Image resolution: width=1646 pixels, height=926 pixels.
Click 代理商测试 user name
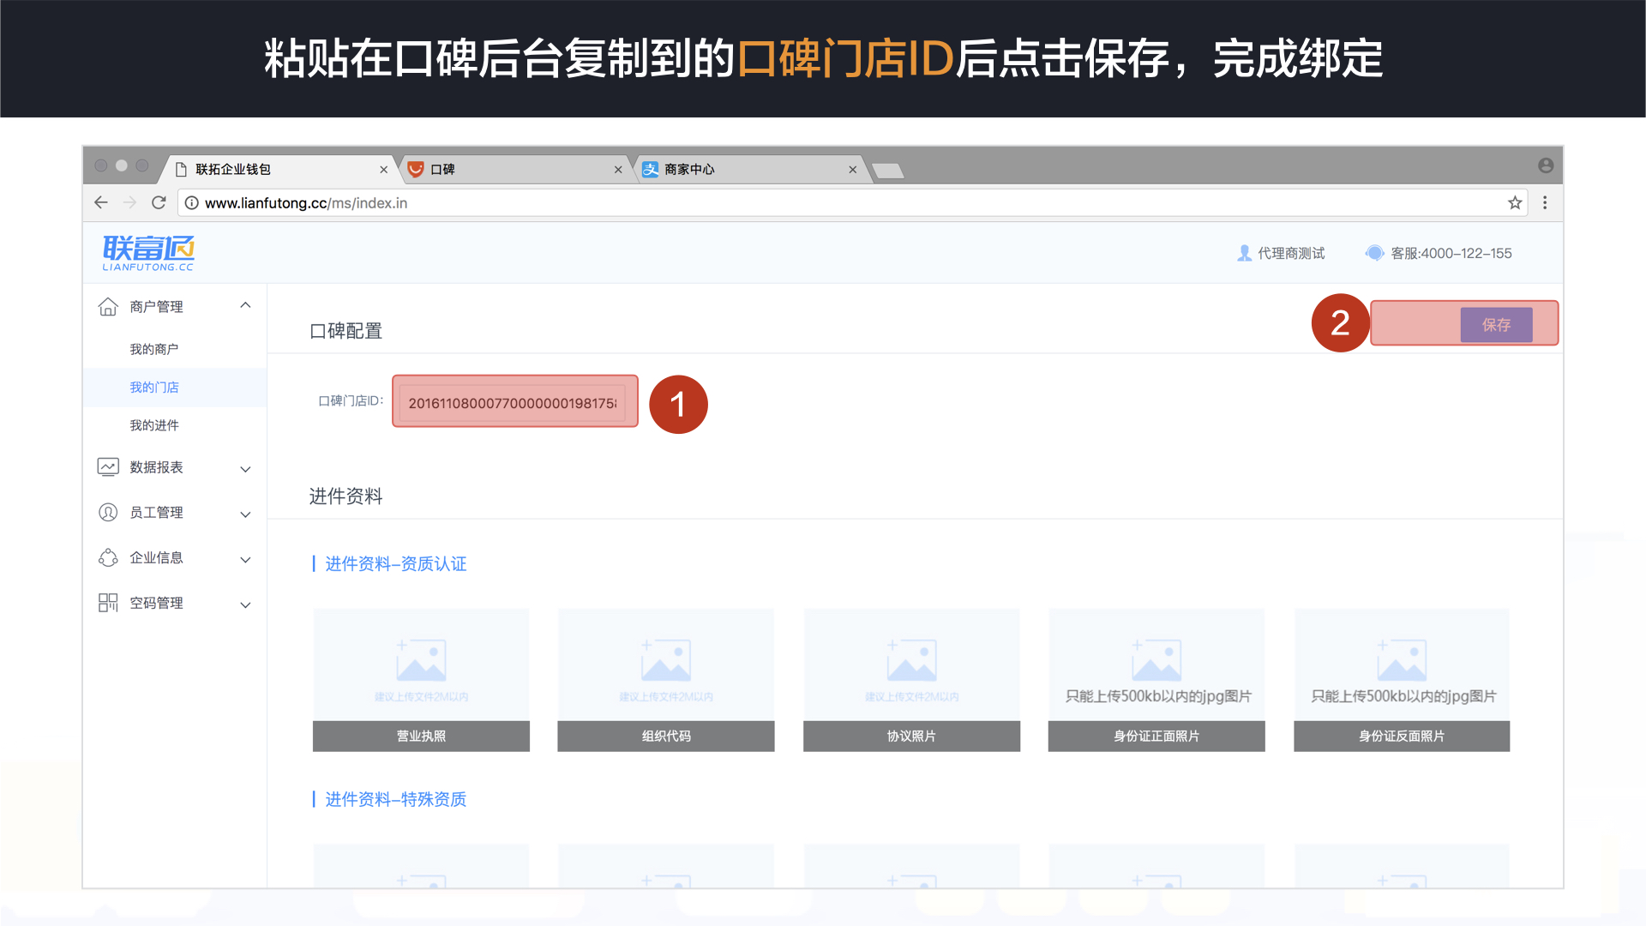click(1291, 253)
